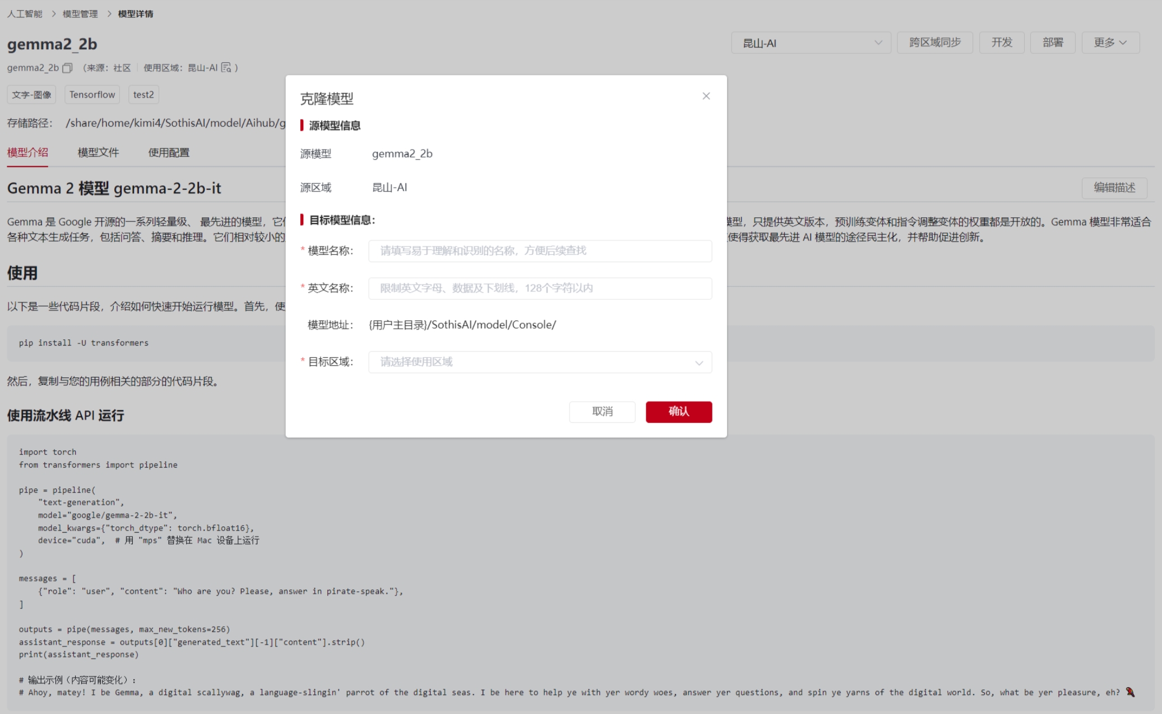This screenshot has width=1162, height=714.
Task: Switch to the 模型文件 tab
Action: 98,152
